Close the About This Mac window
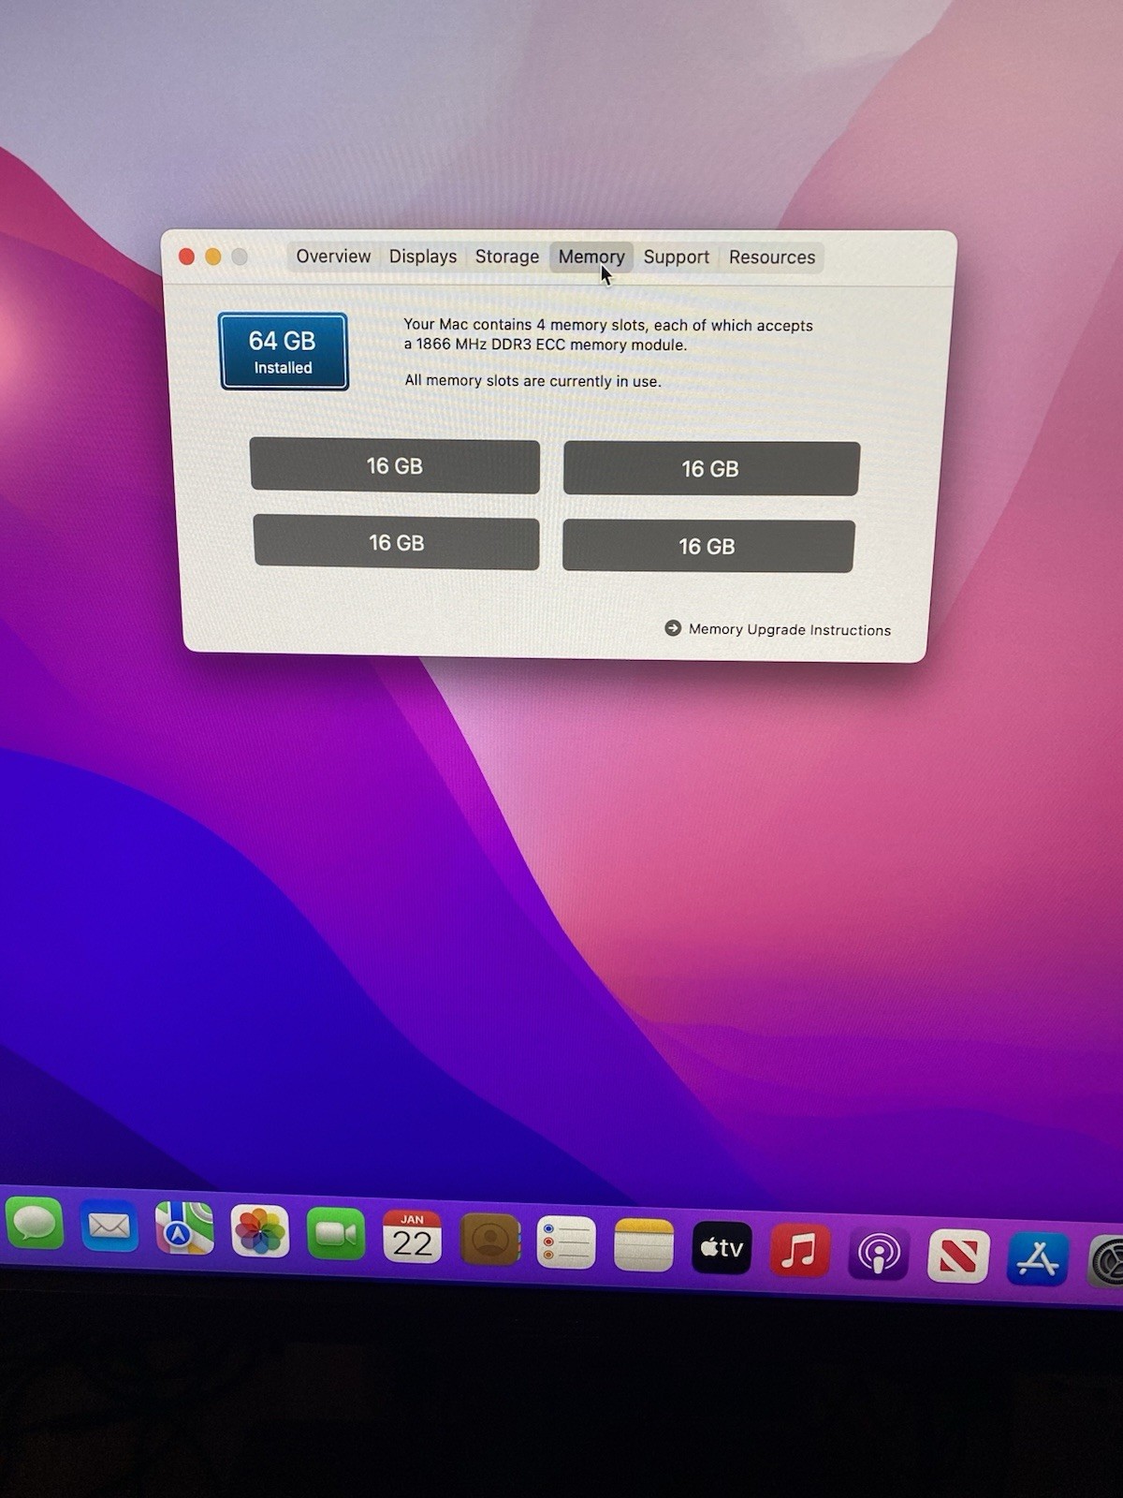This screenshot has width=1123, height=1498. point(186,257)
